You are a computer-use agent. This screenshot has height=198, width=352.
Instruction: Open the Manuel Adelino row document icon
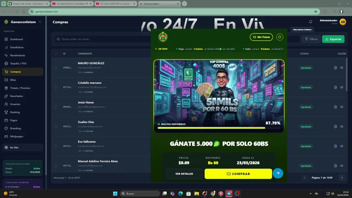[335, 166]
